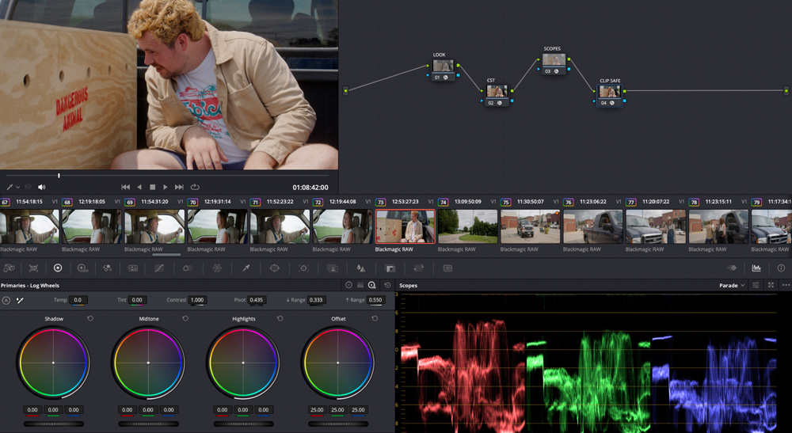
Task: Reset the Shadow color wheel
Action: 90,319
